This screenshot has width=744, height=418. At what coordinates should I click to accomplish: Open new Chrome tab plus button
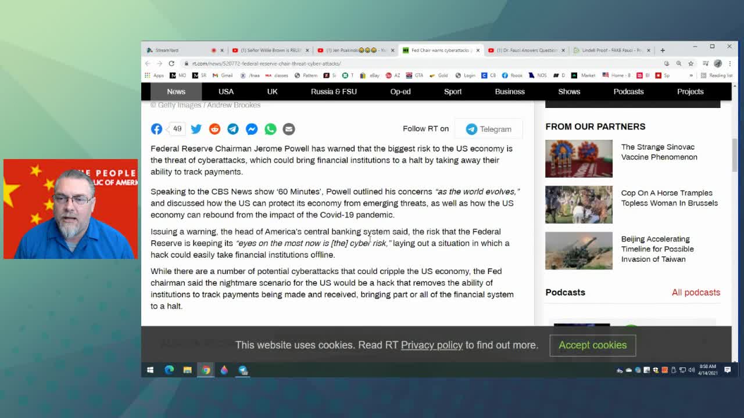click(x=662, y=50)
